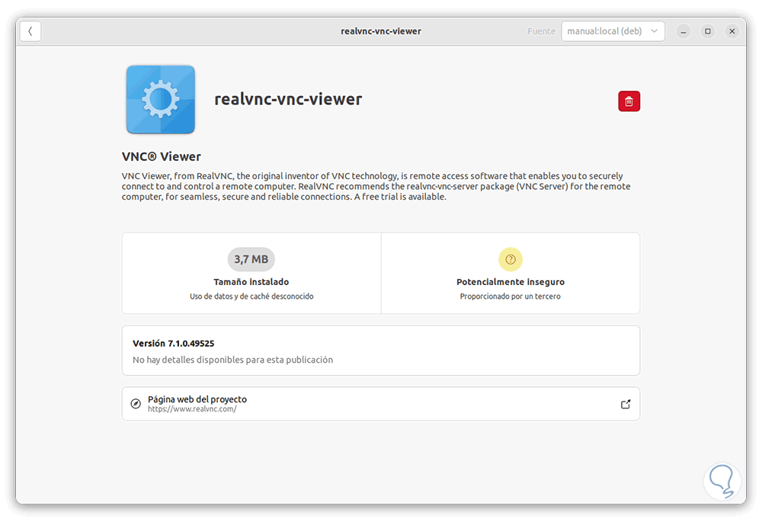Click the yellow question mark safety icon

pyautogui.click(x=511, y=259)
